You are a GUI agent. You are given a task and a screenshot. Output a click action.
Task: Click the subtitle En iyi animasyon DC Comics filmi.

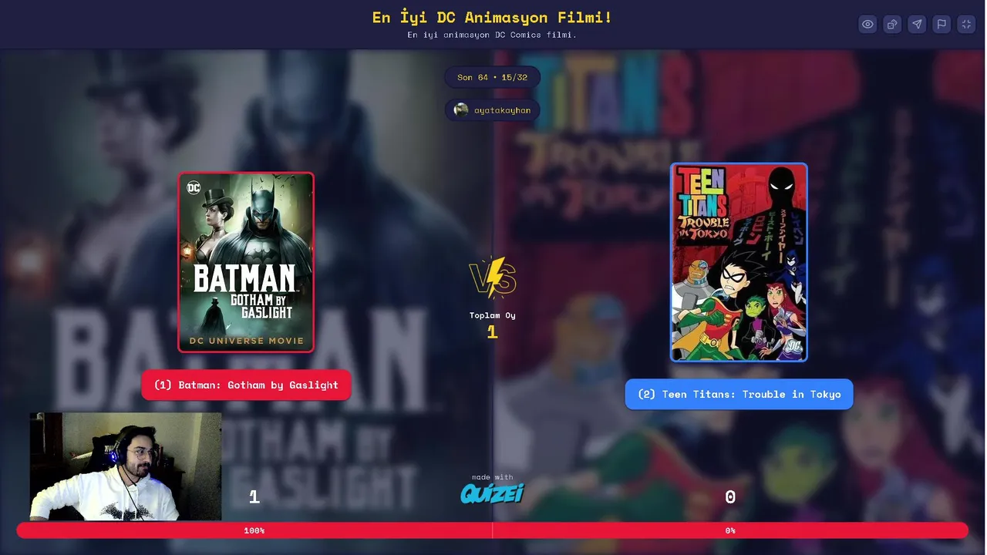click(x=492, y=35)
